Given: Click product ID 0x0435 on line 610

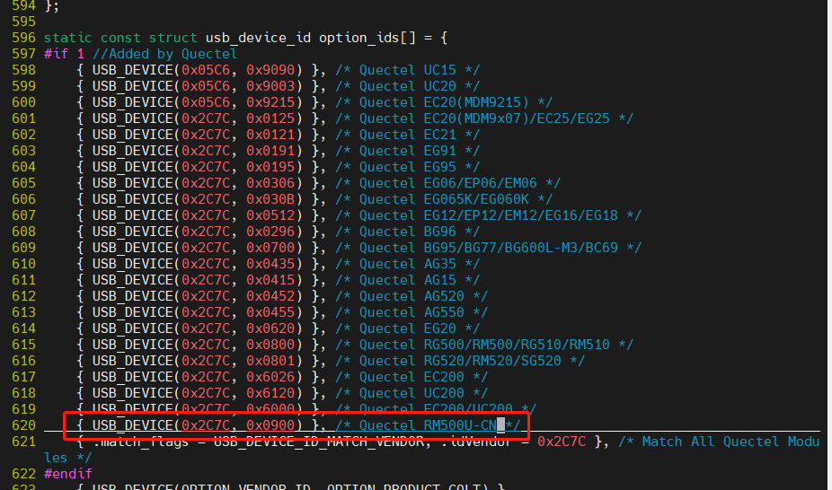Looking at the screenshot, I should [x=270, y=264].
